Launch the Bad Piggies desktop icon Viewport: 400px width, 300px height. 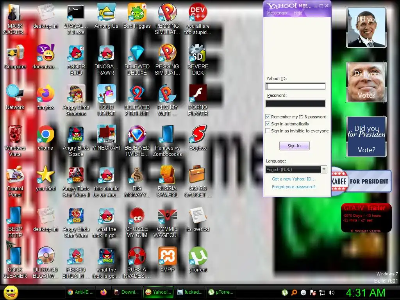137,16
